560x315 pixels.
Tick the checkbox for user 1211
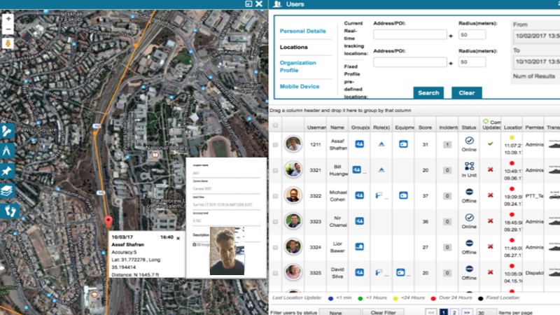pyautogui.click(x=275, y=145)
